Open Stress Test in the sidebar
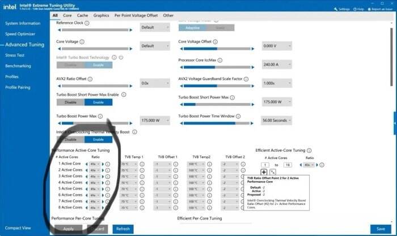The height and width of the screenshot is (236, 397). coord(15,55)
